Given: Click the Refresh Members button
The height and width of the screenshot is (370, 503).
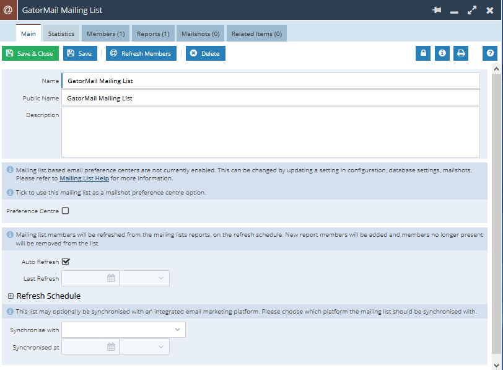Looking at the screenshot, I should tap(141, 53).
